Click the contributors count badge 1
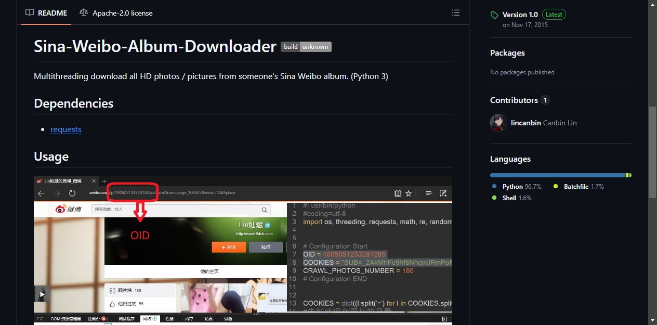 [x=545, y=100]
